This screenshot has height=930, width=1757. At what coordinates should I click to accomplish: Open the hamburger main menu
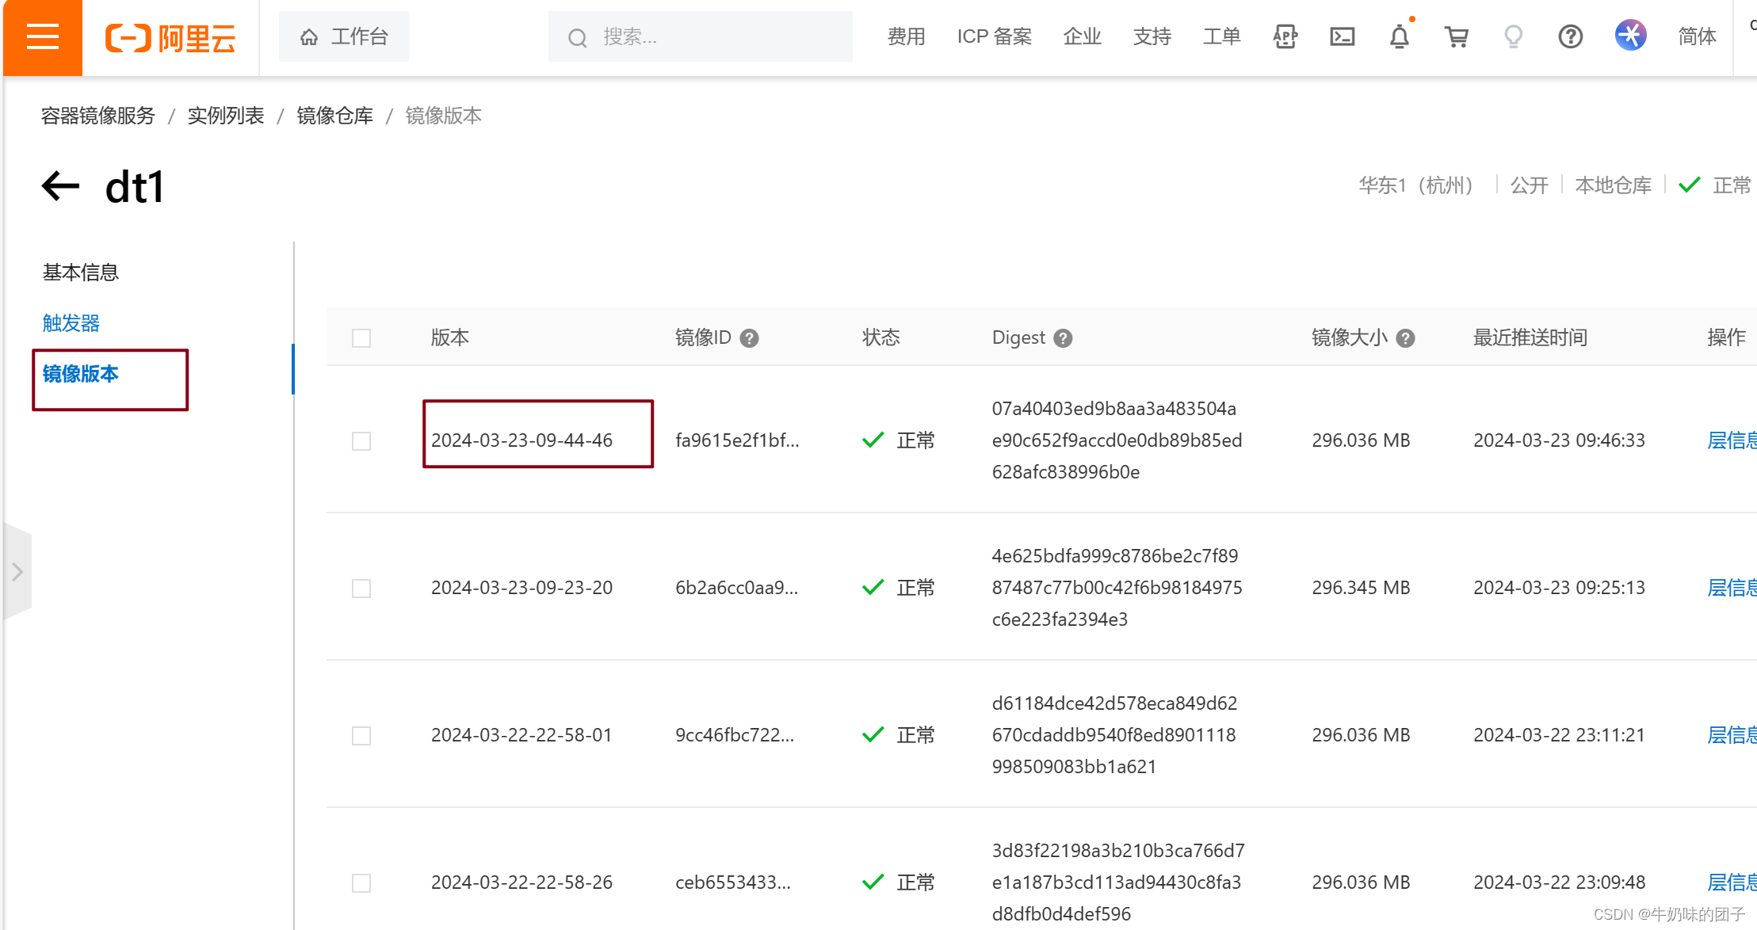click(x=42, y=37)
